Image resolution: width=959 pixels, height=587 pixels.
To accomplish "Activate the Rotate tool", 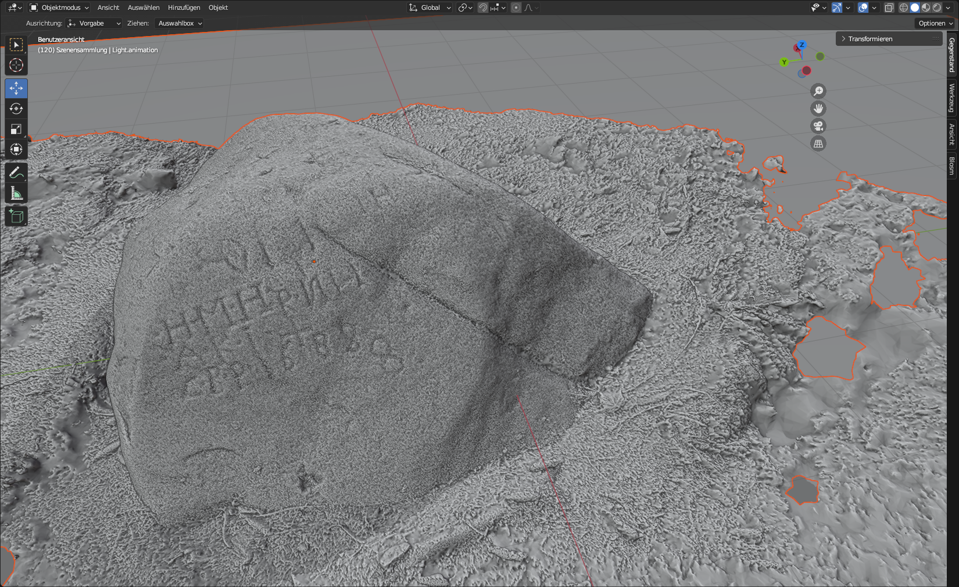I will (x=16, y=109).
